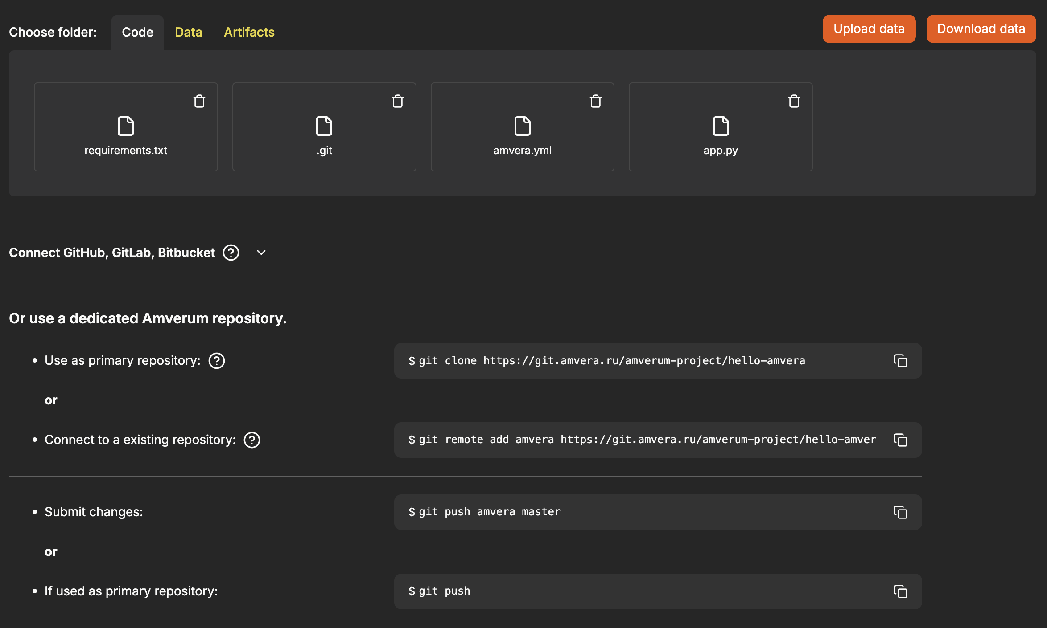1047x628 pixels.
Task: Select the amvera.yml file name
Action: (x=523, y=151)
